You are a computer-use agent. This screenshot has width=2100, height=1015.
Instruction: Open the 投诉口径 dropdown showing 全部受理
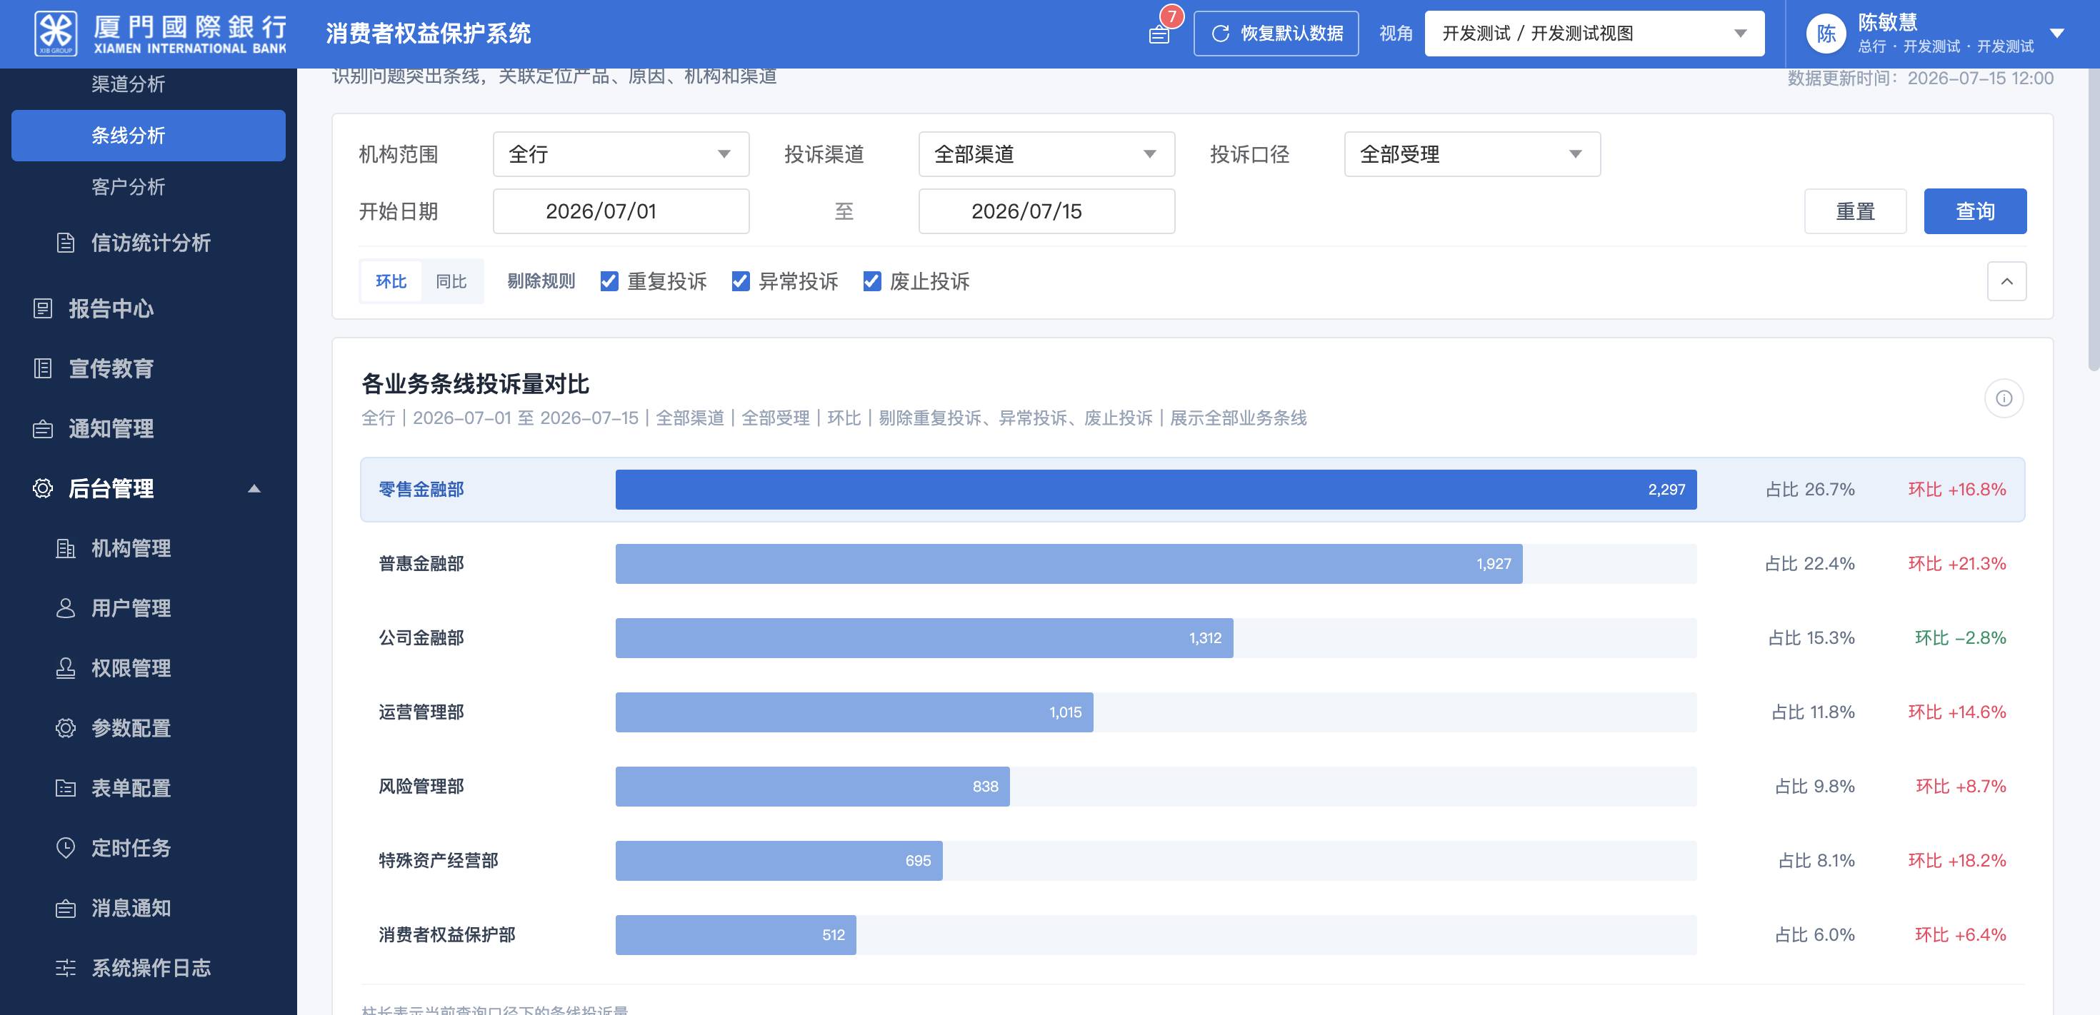(x=1472, y=154)
